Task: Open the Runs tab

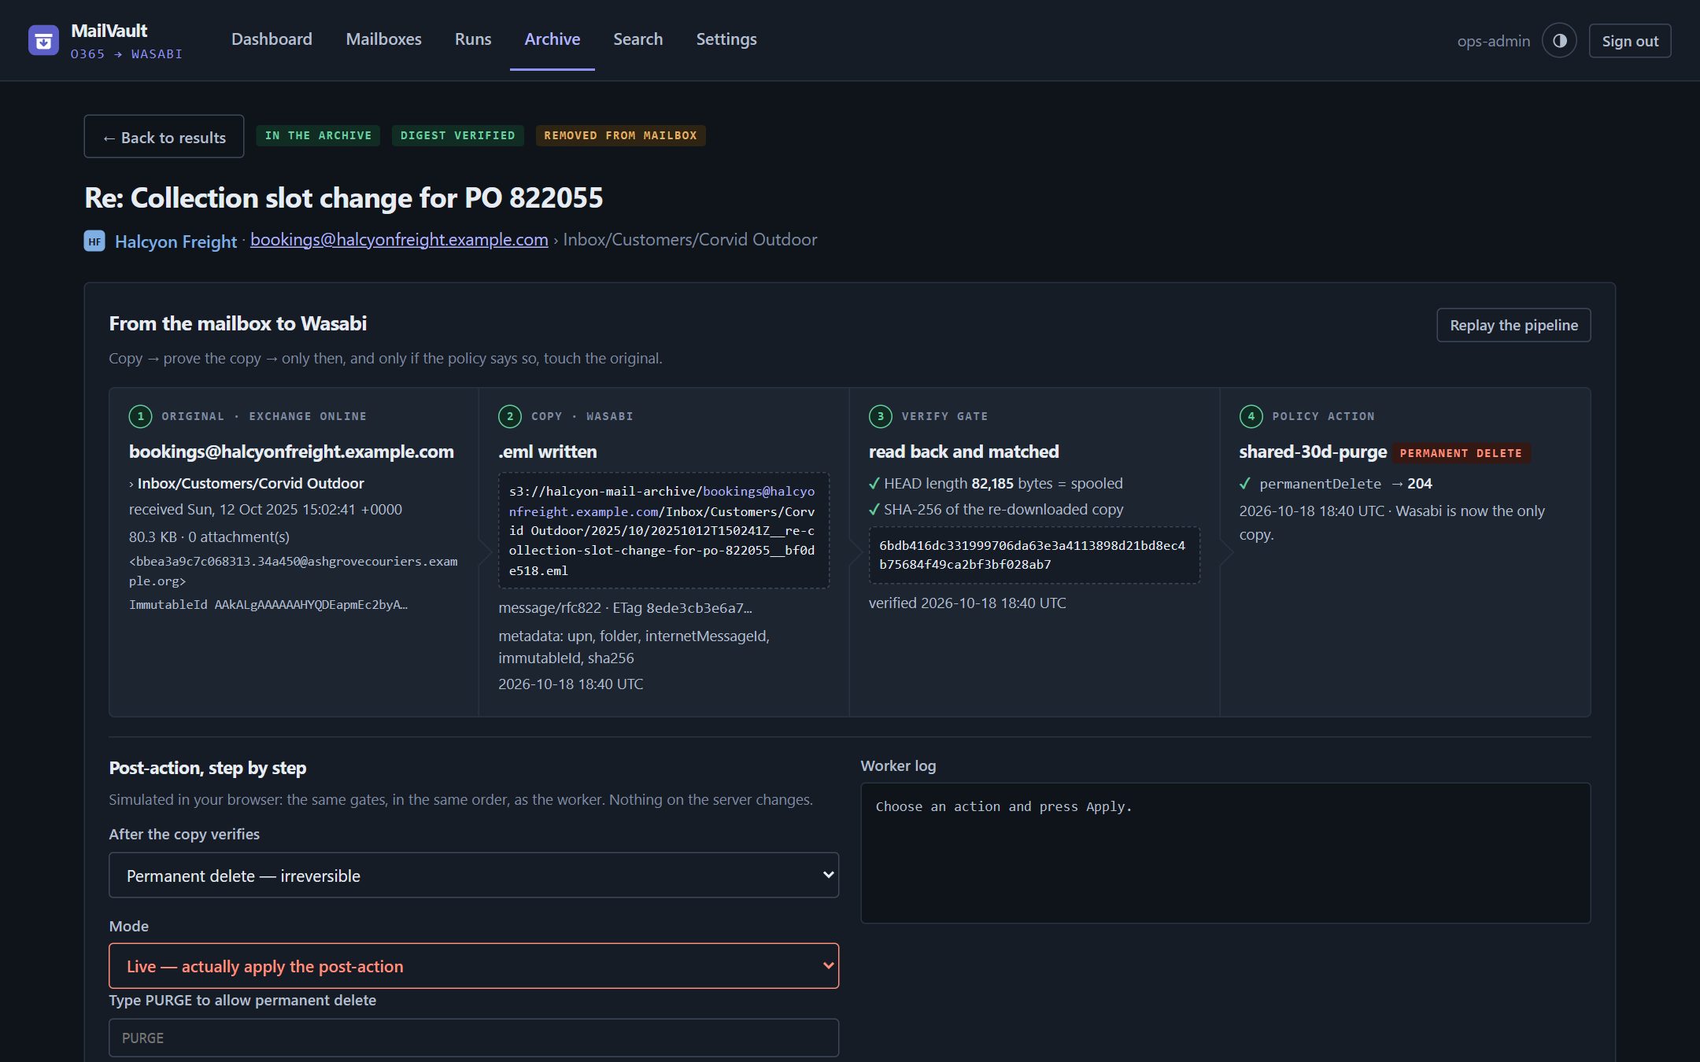Action: coord(473,39)
